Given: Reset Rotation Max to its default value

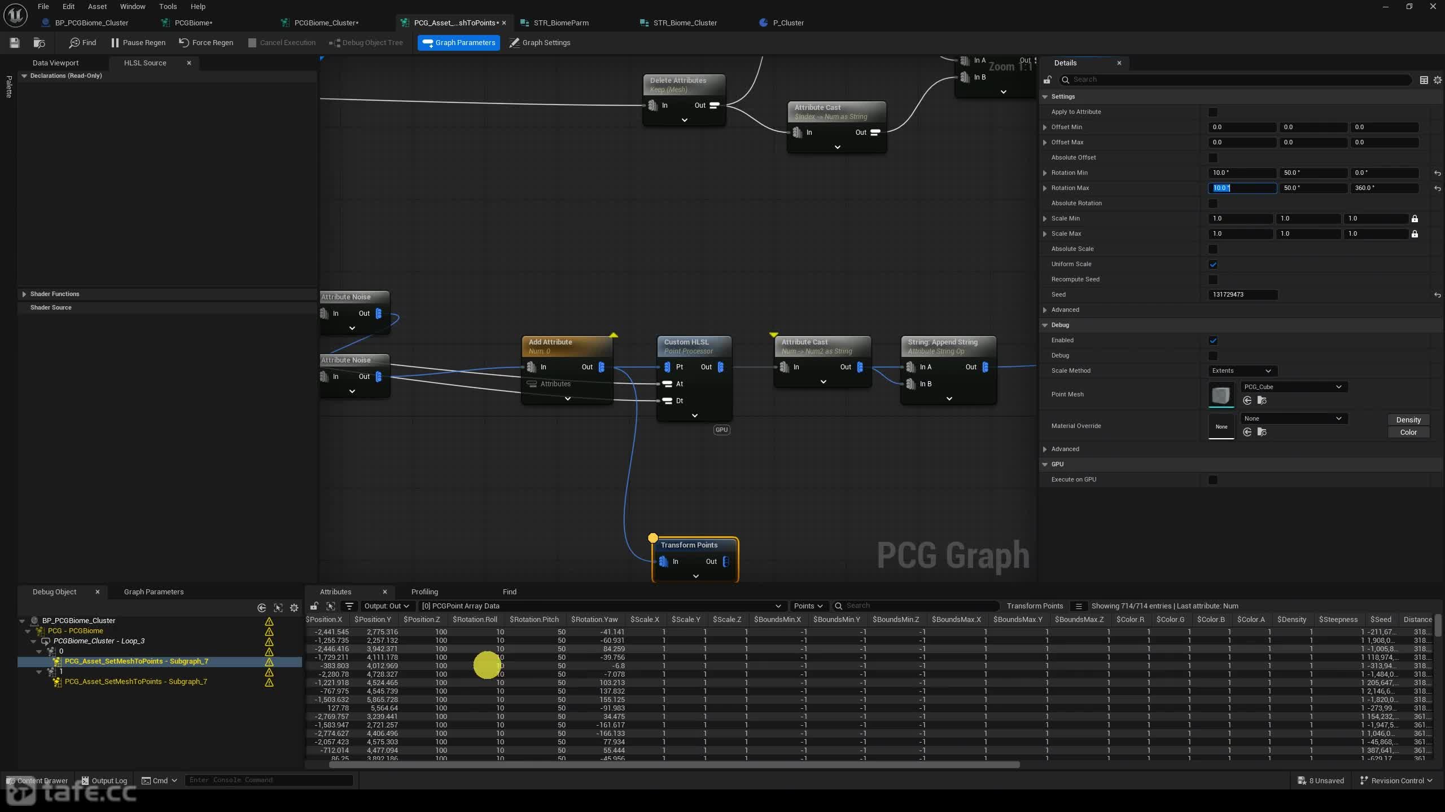Looking at the screenshot, I should coord(1437,188).
